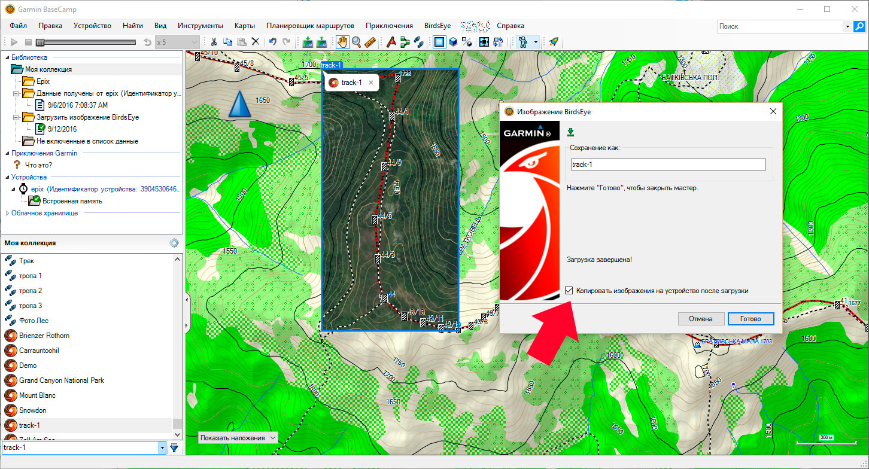Activate the magnifier zoom tool
The width and height of the screenshot is (869, 469).
point(356,42)
